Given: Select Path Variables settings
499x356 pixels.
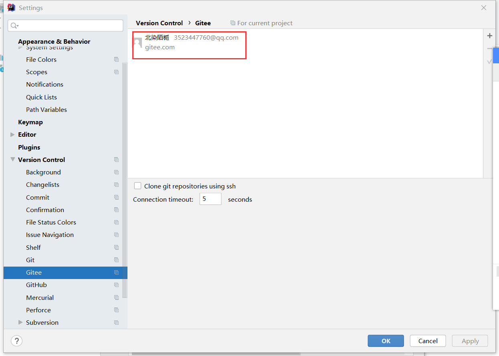Looking at the screenshot, I should point(46,109).
